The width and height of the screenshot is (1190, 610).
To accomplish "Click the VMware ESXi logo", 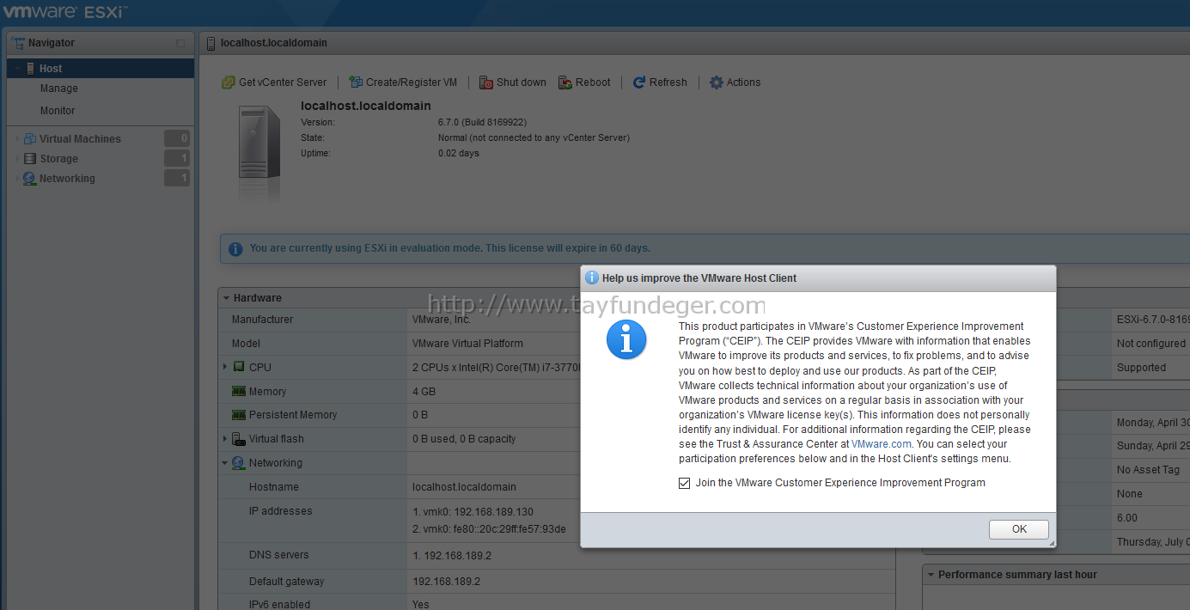I will click(x=64, y=12).
